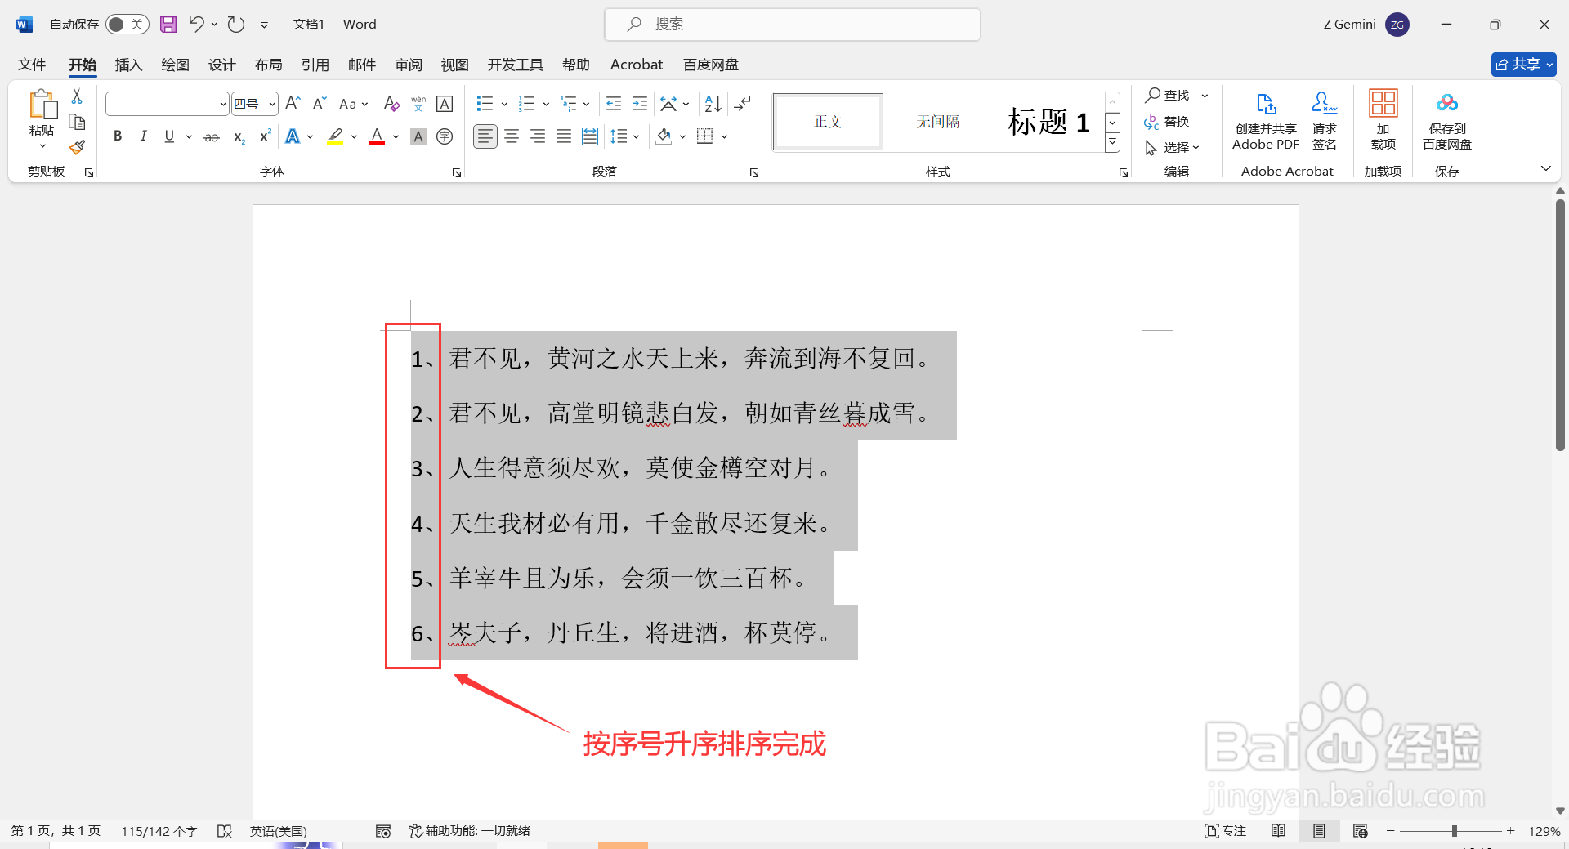
Task: Click inside the 搜索 search box
Action: pos(791,24)
